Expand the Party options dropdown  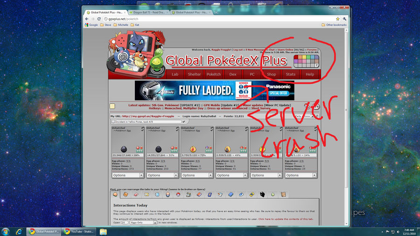(x=304, y=116)
